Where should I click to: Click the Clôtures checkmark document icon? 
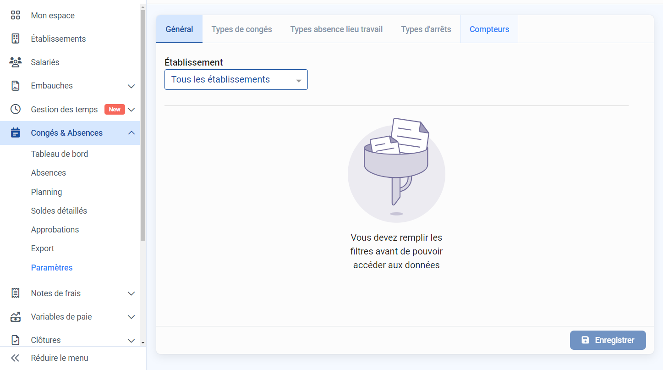[x=16, y=340]
